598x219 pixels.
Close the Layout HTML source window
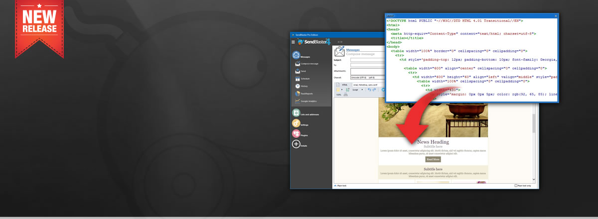pos(556,16)
